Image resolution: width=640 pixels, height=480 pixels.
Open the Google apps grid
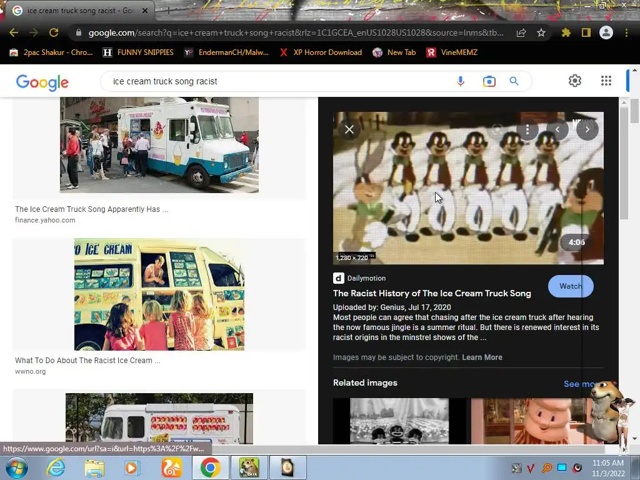click(606, 81)
